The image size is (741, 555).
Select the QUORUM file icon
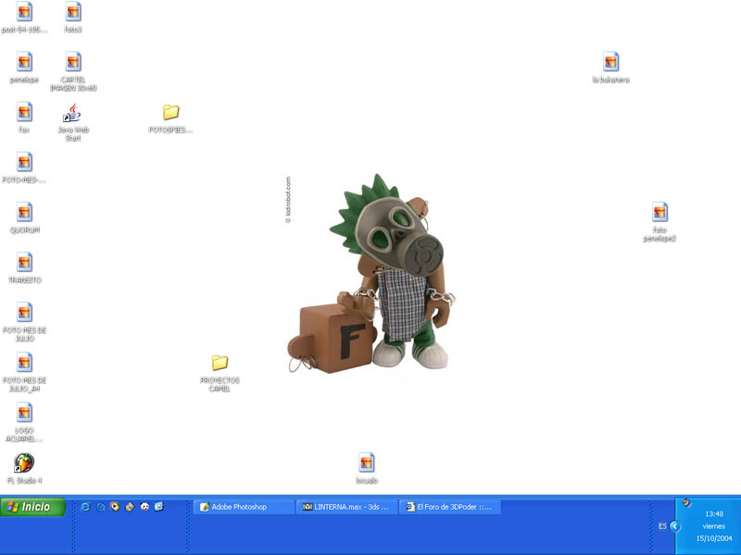24,218
